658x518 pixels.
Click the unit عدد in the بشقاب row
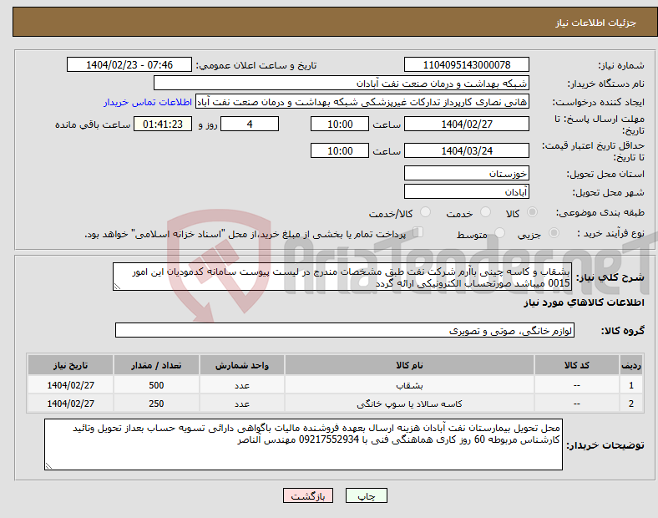tap(242, 385)
